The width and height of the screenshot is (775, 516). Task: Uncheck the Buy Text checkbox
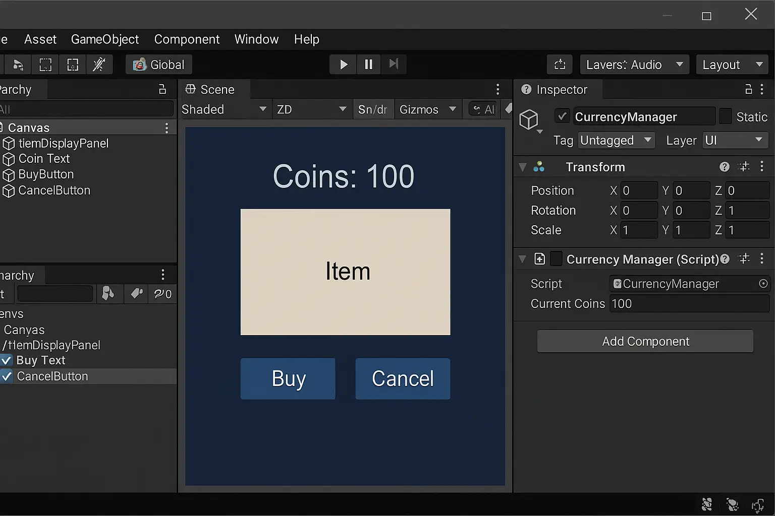[x=7, y=360]
